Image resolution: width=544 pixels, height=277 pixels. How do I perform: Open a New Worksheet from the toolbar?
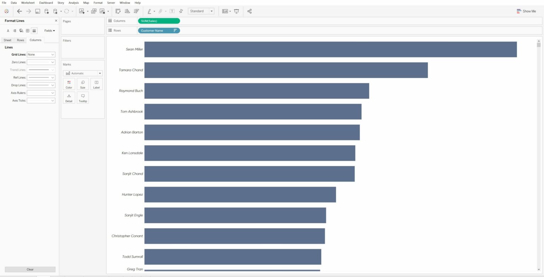point(82,11)
